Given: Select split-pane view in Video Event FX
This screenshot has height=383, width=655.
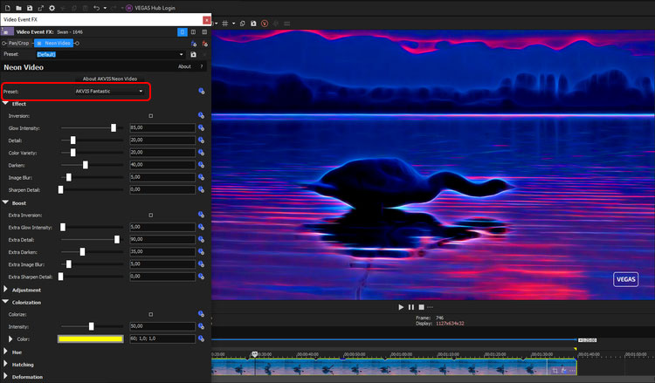Looking at the screenshot, I should tap(193, 31).
